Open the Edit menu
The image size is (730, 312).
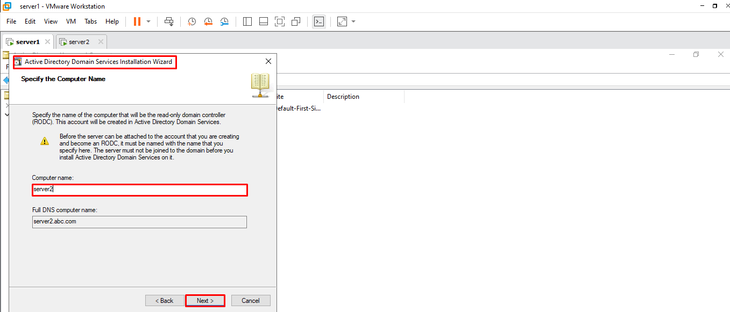click(x=30, y=21)
